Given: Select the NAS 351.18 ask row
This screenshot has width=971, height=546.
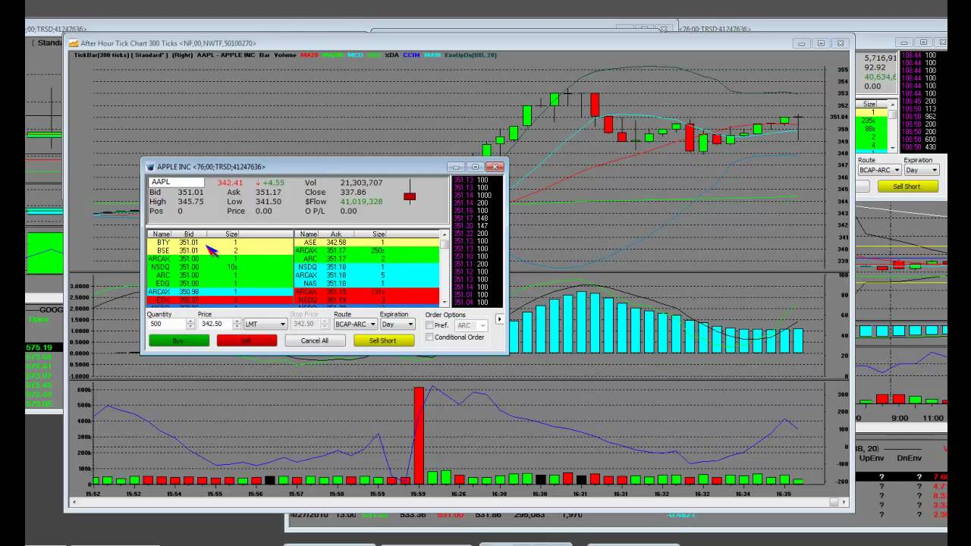Looking at the screenshot, I should pyautogui.click(x=367, y=284).
